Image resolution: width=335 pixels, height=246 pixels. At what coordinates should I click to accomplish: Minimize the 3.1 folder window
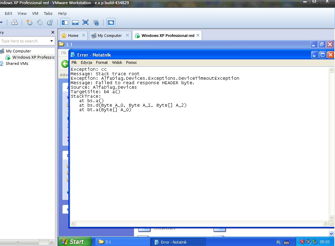coord(314,45)
